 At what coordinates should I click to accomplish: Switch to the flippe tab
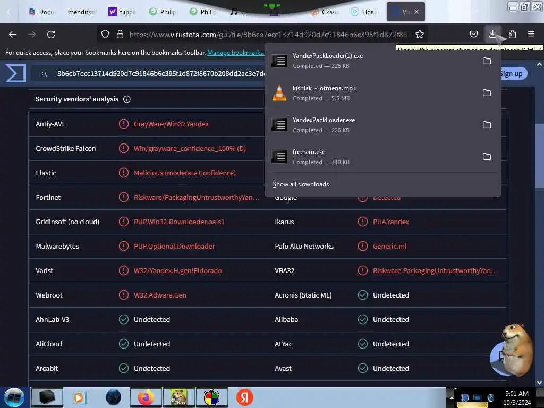click(122, 12)
